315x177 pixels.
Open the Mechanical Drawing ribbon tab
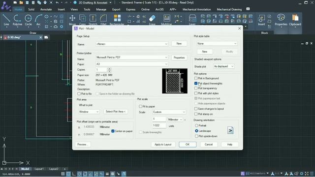pyautogui.click(x=229, y=9)
